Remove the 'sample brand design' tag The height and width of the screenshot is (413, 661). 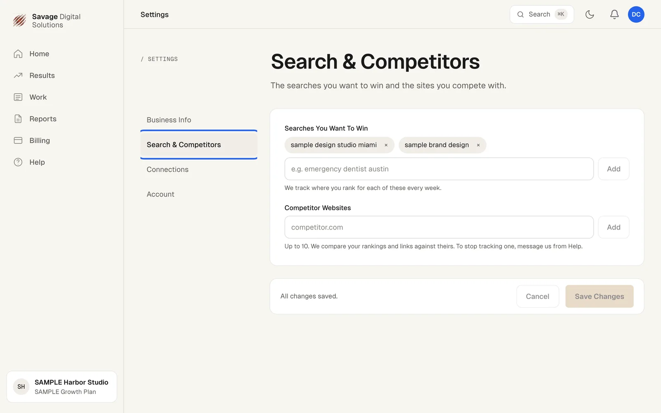[478, 145]
